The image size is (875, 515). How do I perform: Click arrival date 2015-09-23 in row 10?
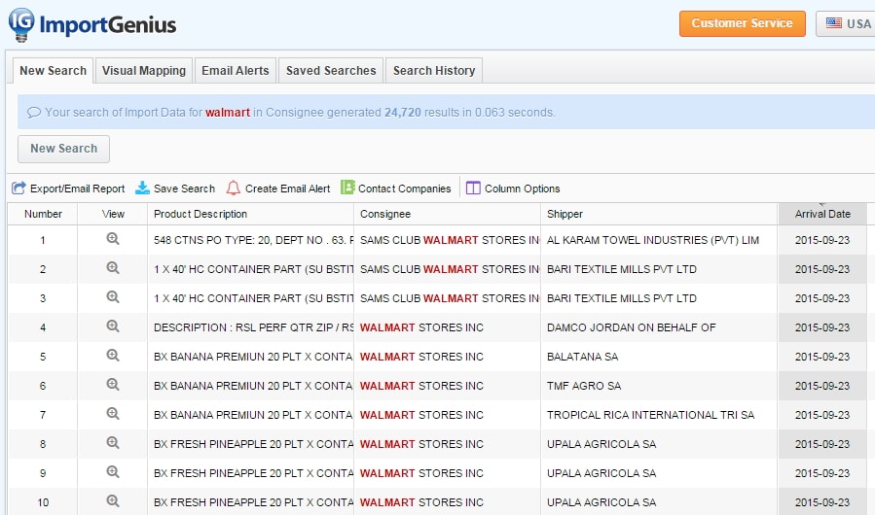[x=822, y=502]
